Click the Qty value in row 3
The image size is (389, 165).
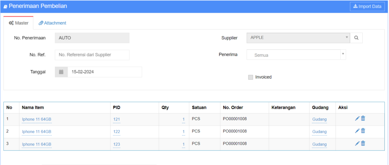pos(183,144)
